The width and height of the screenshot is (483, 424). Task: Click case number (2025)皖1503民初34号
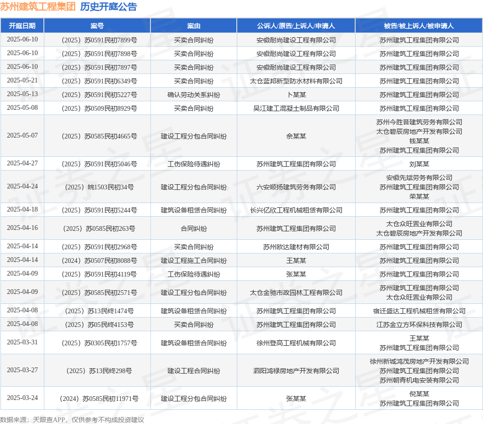point(99,187)
